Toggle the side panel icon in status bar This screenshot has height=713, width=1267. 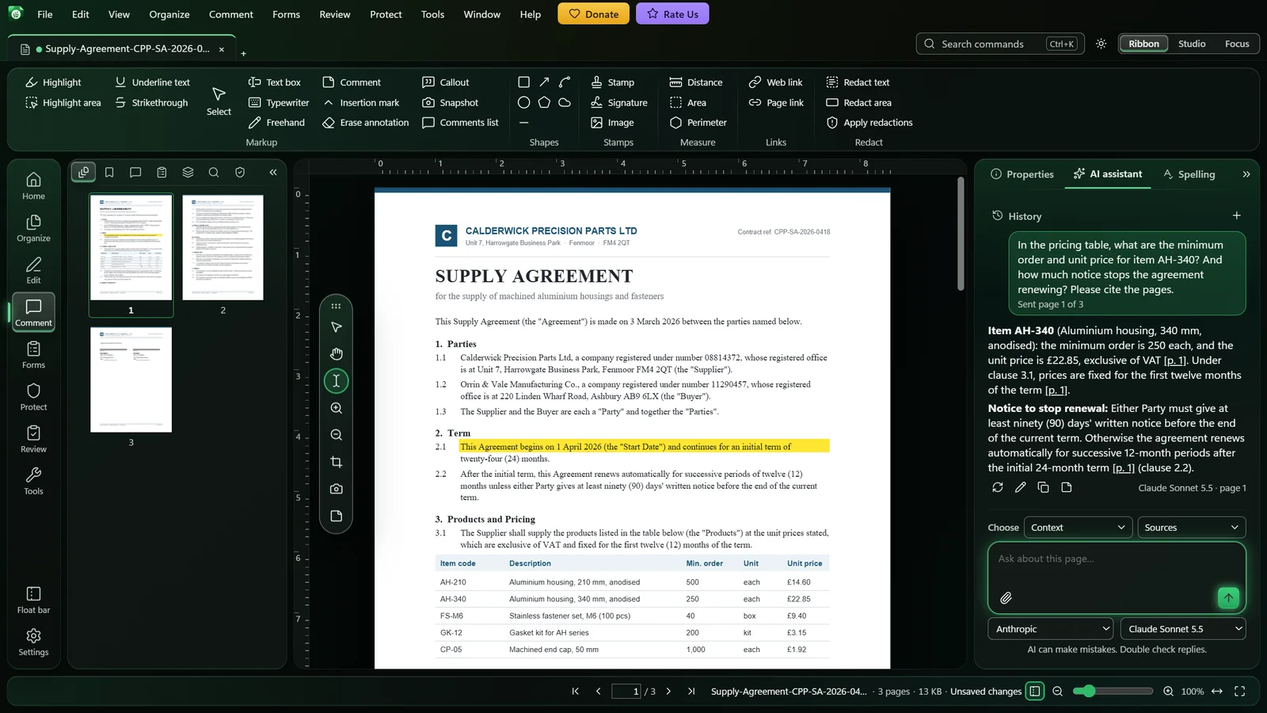1035,692
